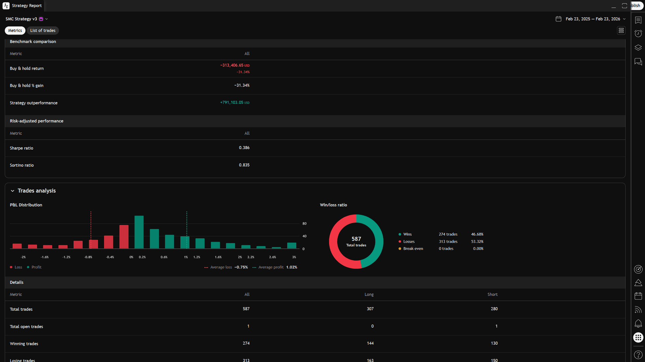Open the chat panel with the speech bubble icon
645x362 pixels.
click(638, 62)
